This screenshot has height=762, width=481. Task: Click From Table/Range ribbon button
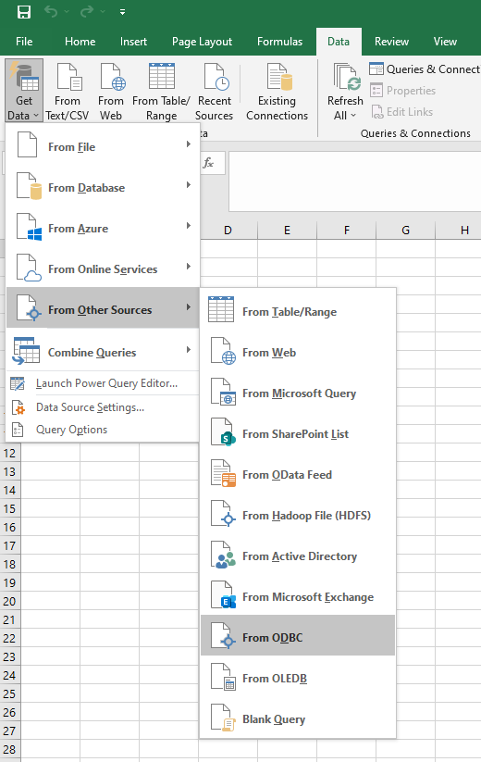[161, 91]
